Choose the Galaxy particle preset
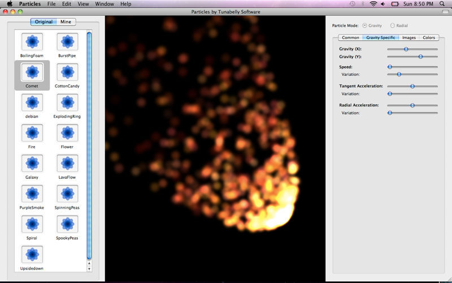Image resolution: width=452 pixels, height=283 pixels. (x=32, y=164)
